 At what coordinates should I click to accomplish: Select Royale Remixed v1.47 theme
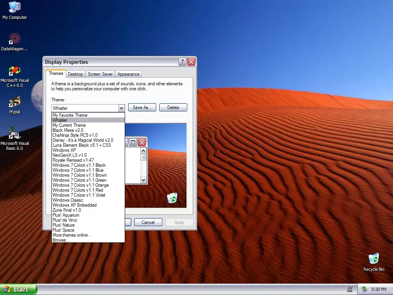[88, 160]
